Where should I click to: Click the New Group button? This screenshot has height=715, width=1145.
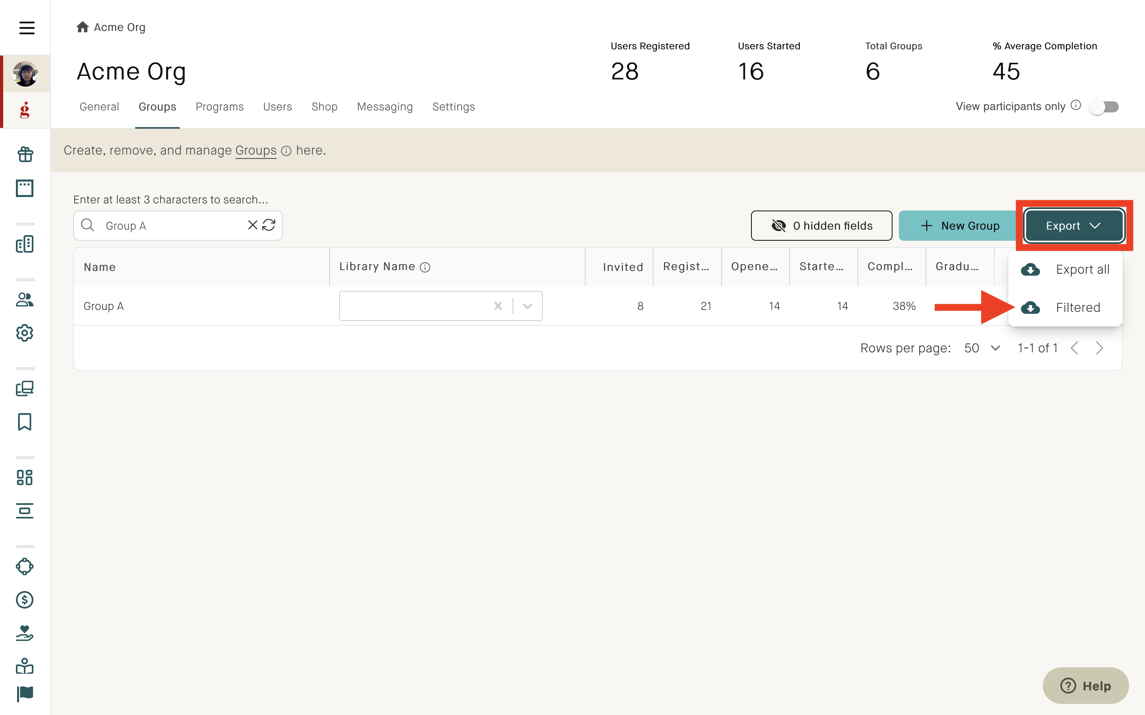959,226
